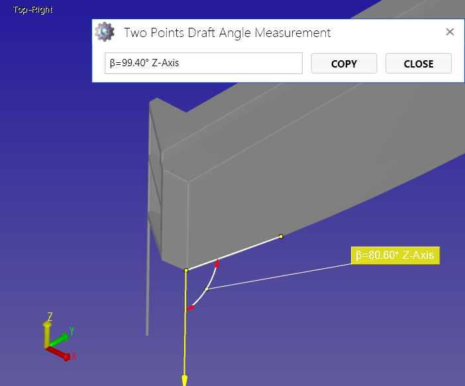Click the lower red arrowhead on arc
The width and height of the screenshot is (465, 386).
click(x=190, y=308)
